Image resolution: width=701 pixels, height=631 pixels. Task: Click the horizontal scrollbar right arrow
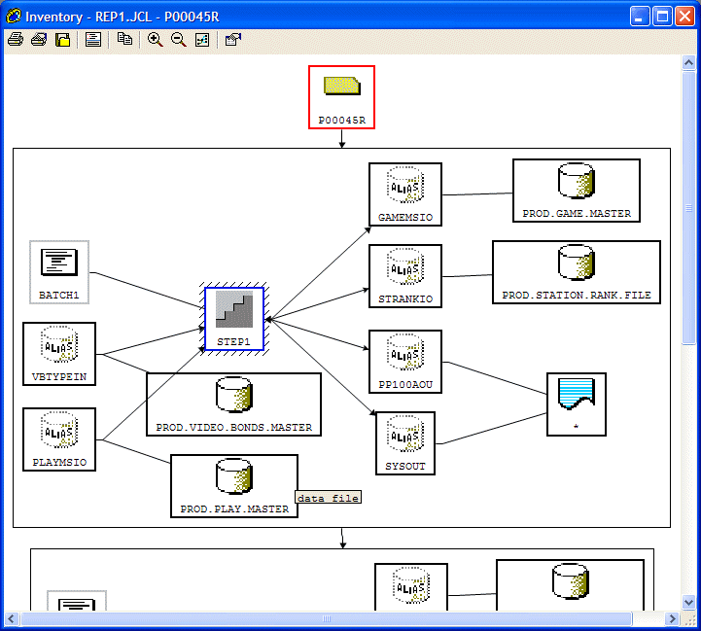671,619
